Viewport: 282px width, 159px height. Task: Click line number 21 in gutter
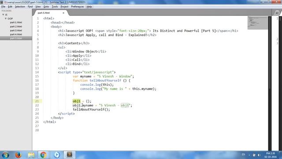click(x=37, y=101)
